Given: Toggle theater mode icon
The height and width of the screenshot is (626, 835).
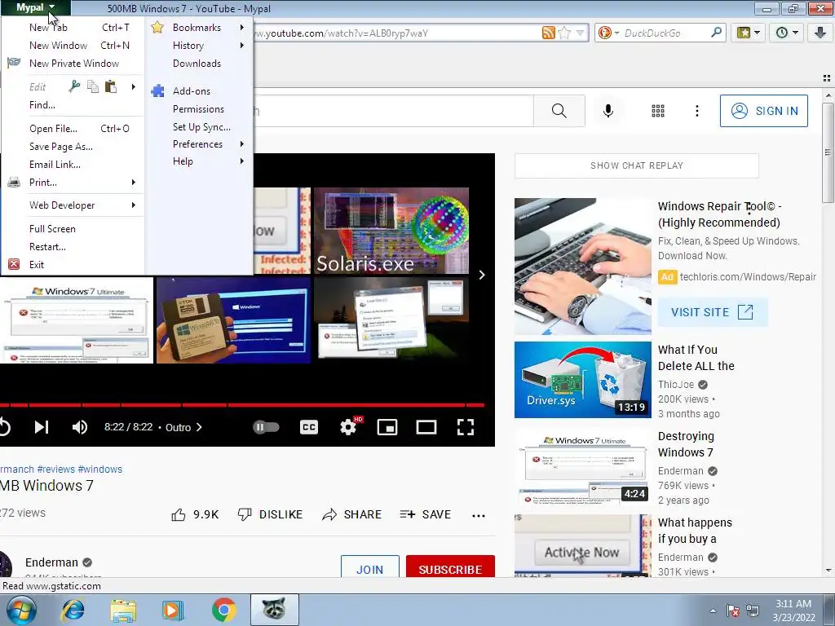Looking at the screenshot, I should [x=426, y=427].
